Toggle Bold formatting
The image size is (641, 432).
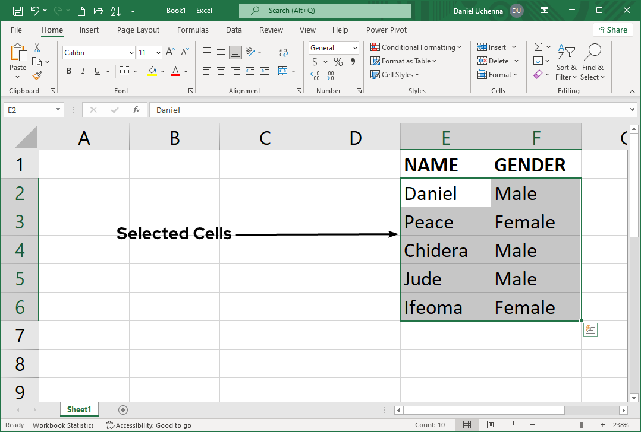(69, 71)
